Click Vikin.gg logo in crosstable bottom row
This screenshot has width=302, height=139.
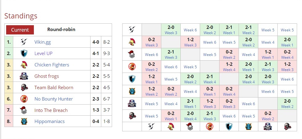(151, 126)
